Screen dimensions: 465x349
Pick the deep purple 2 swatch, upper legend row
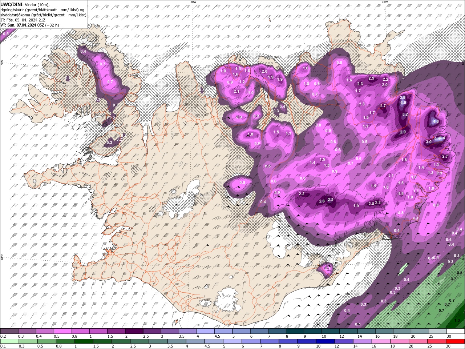[134, 331]
